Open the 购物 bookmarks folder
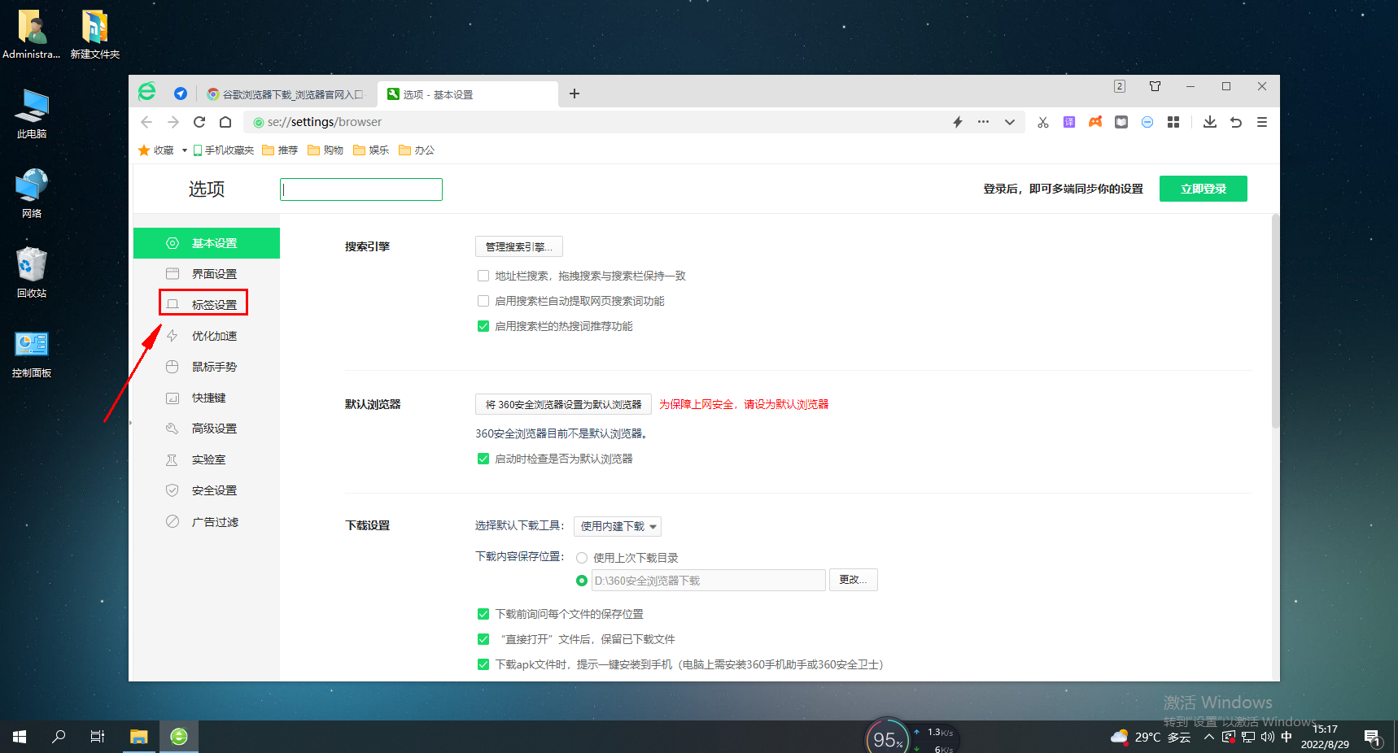This screenshot has height=753, width=1398. pyautogui.click(x=325, y=150)
